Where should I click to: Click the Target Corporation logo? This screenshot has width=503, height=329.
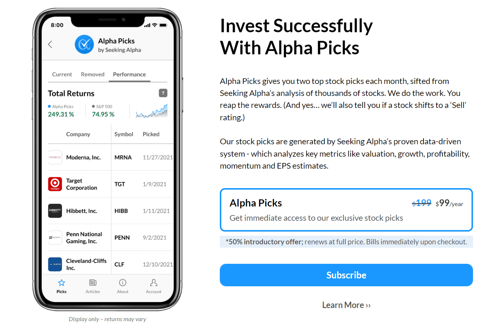(x=55, y=184)
